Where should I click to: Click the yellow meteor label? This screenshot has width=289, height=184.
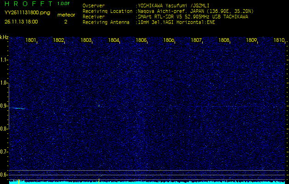66,15
